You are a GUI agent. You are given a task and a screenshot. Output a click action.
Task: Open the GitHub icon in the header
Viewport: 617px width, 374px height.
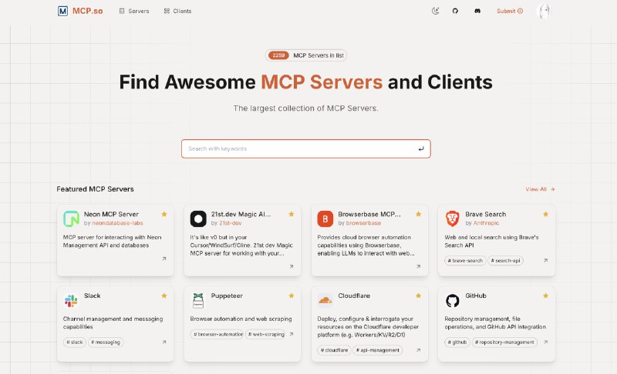[455, 11]
